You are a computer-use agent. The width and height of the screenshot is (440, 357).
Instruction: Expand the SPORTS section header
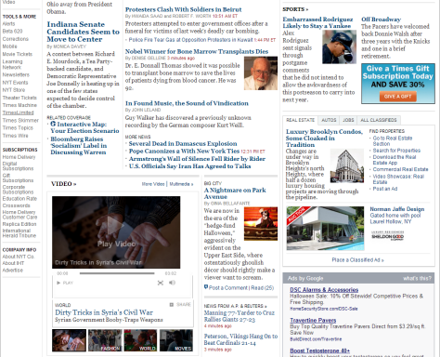(x=295, y=9)
